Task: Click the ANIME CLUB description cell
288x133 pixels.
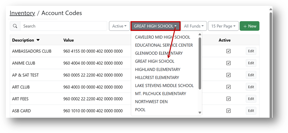Action: click(24, 63)
